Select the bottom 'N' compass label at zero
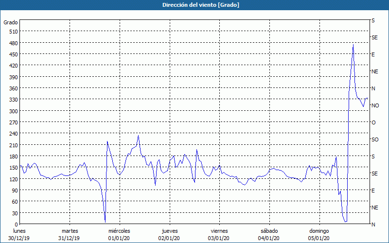This screenshot has width=389, height=243. [373, 225]
